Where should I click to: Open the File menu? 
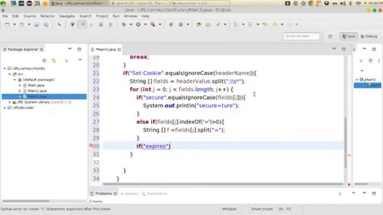pos(5,16)
